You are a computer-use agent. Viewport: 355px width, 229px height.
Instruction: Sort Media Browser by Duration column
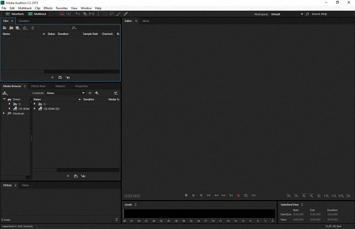(x=89, y=99)
